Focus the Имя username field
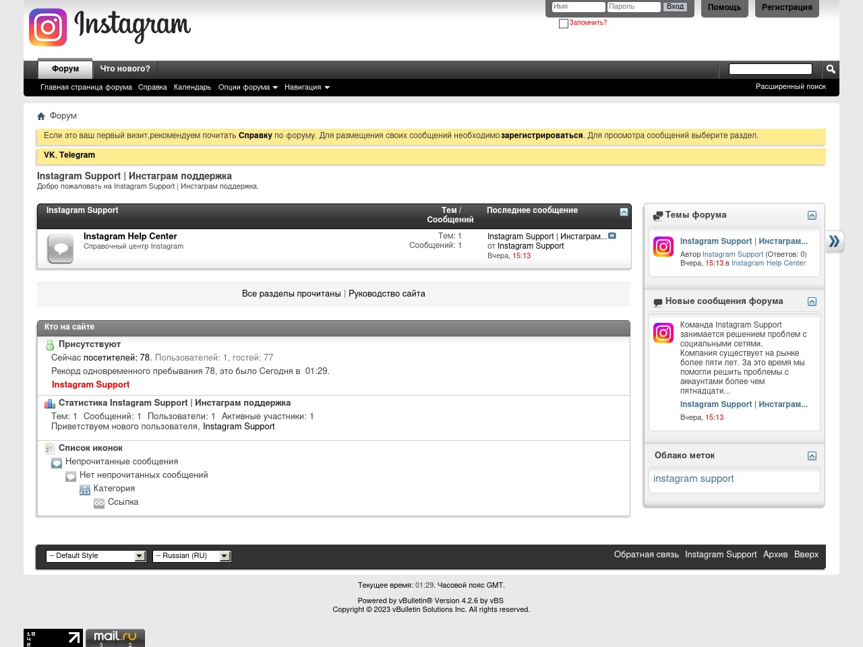This screenshot has height=647, width=863. pos(578,7)
